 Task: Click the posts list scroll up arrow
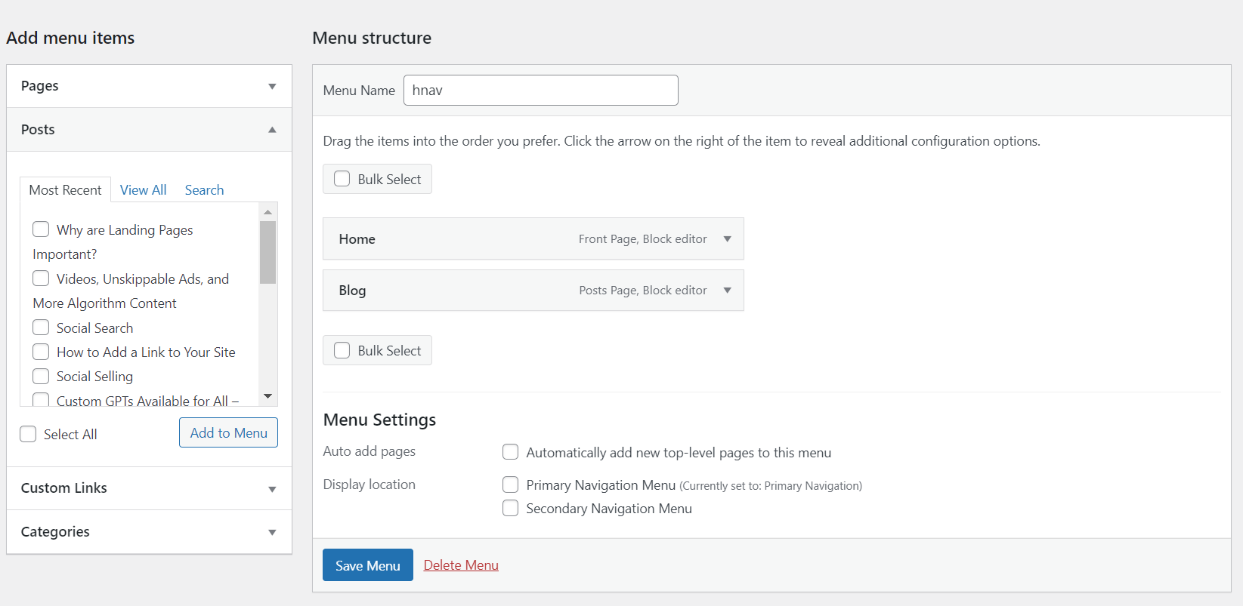click(267, 211)
